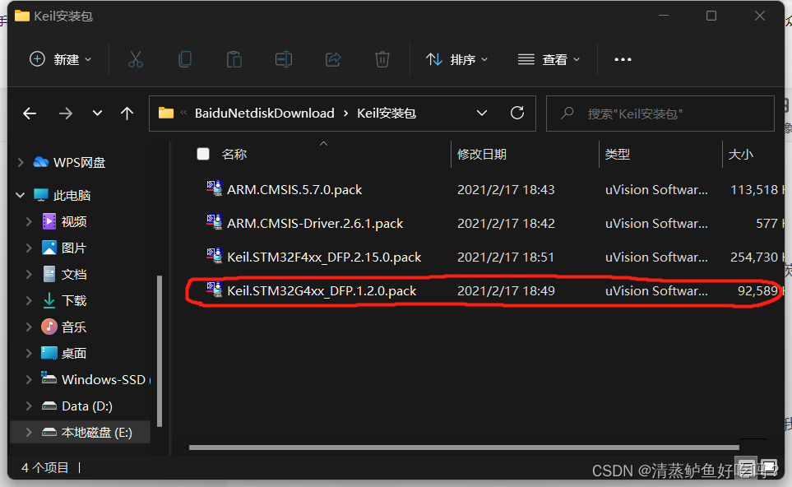Switch to details view icon in status bar

tap(747, 467)
